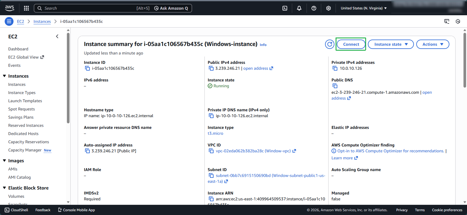Click the Ask Amazon Q icon

pos(156,8)
